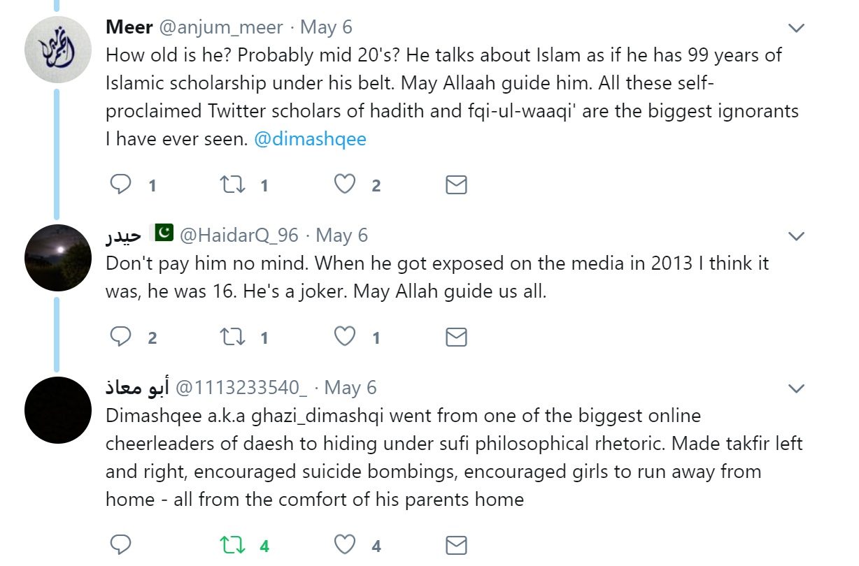859x566 pixels.
Task: Reply to the tweet by @1113233540_
Action: 122,545
